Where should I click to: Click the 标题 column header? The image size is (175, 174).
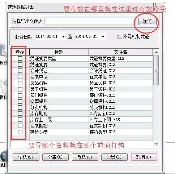coord(59,52)
